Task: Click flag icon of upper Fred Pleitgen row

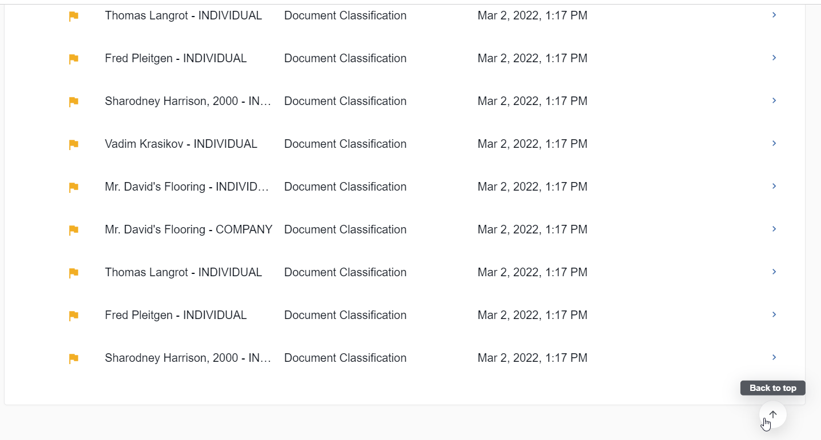Action: 74,59
